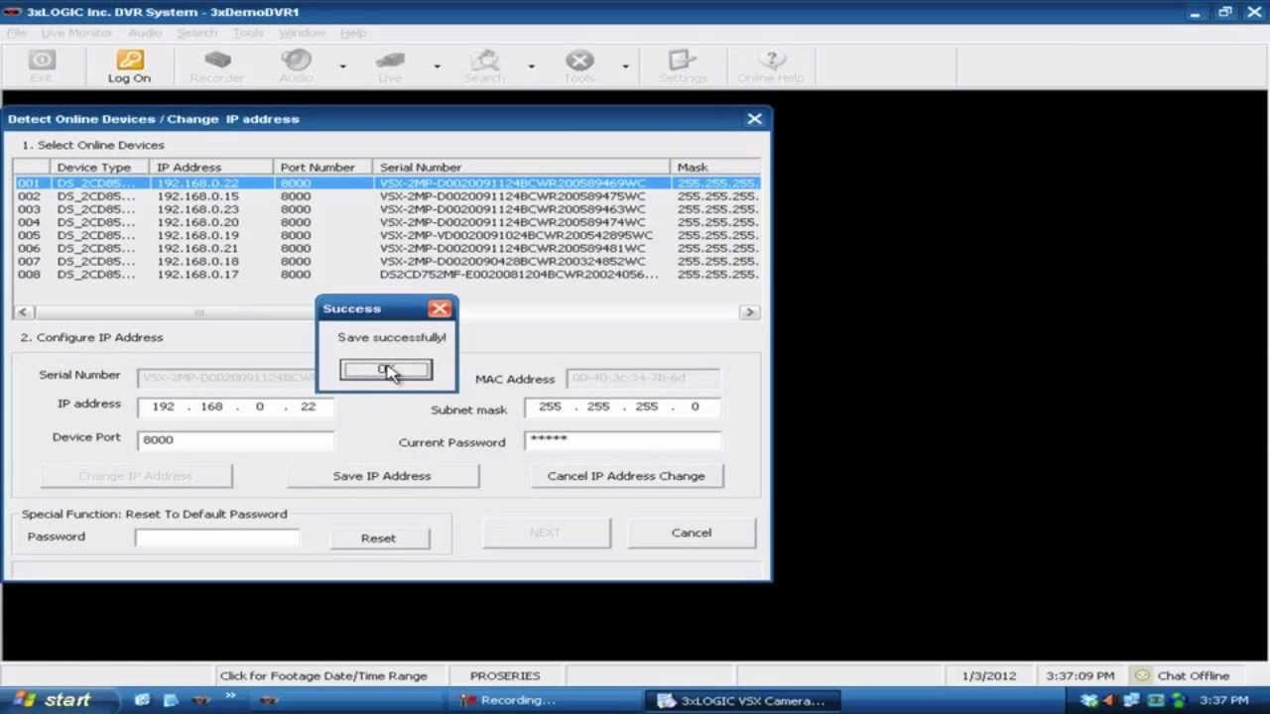1270x714 pixels.
Task: Click the Reset password button
Action: [378, 537]
